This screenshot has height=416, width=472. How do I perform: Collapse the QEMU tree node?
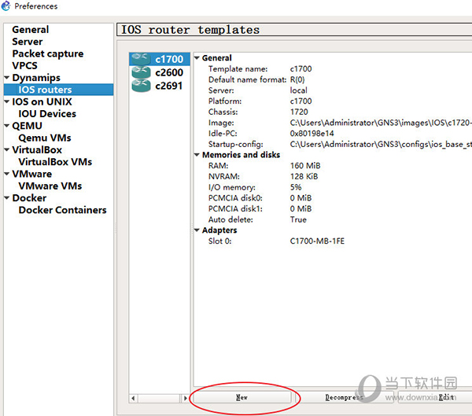pos(6,126)
